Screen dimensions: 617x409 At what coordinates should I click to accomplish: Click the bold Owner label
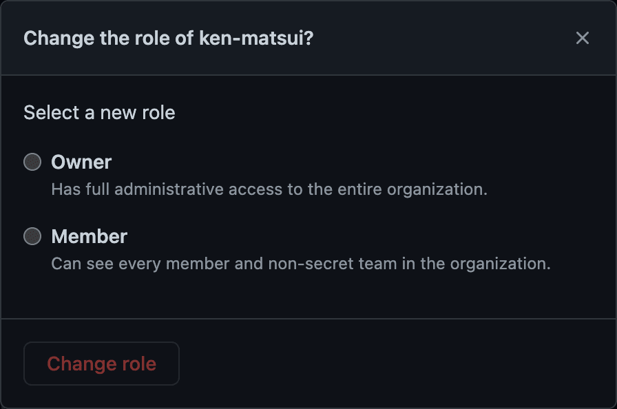pos(81,162)
